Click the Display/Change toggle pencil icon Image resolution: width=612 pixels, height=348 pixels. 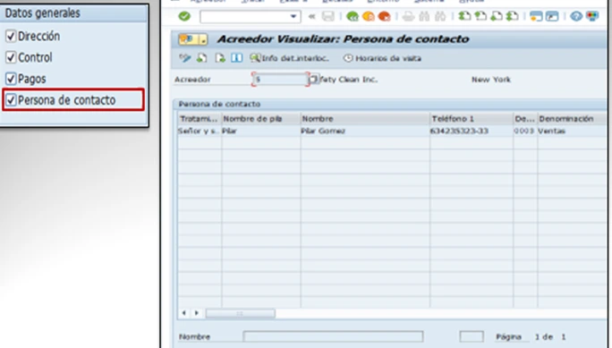184,58
